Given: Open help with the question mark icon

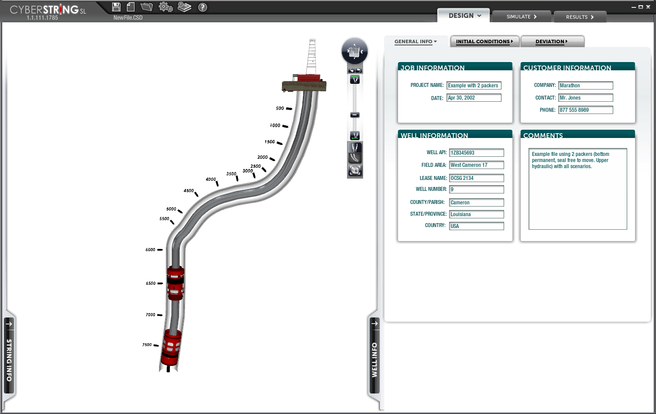Looking at the screenshot, I should 203,7.
